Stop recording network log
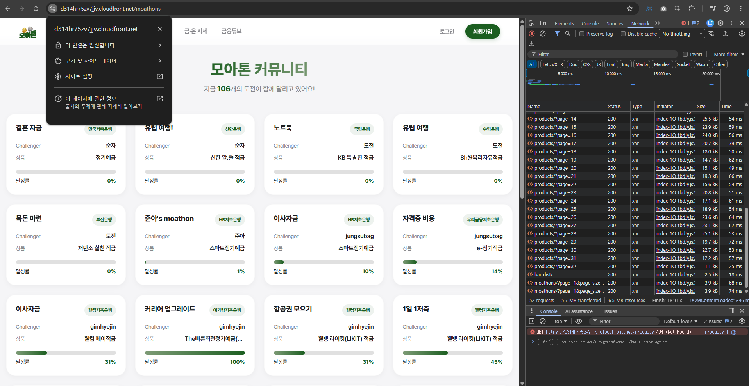Viewport: 749px width, 386px height. (532, 34)
